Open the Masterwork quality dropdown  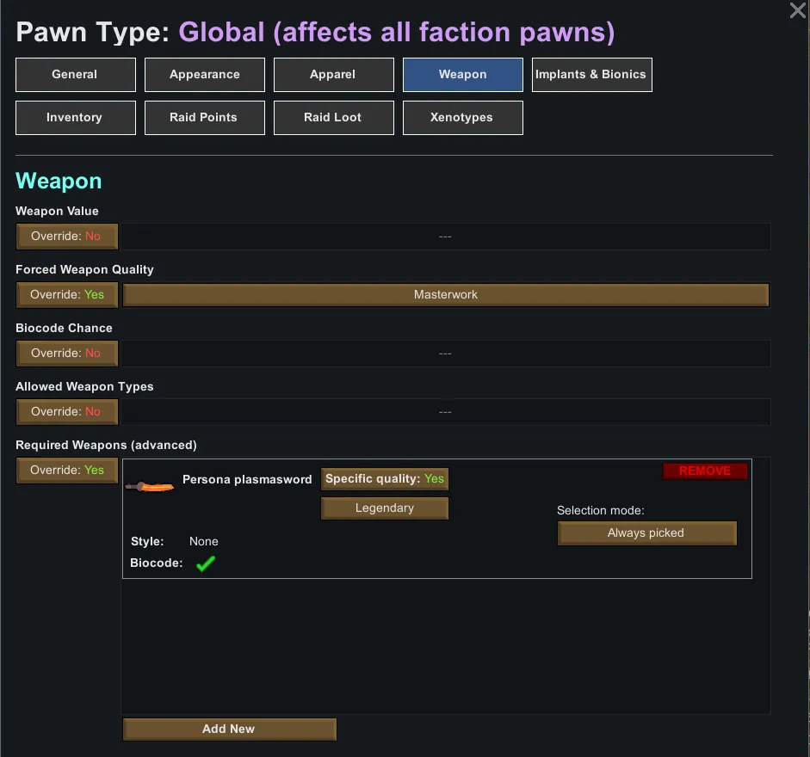click(446, 294)
